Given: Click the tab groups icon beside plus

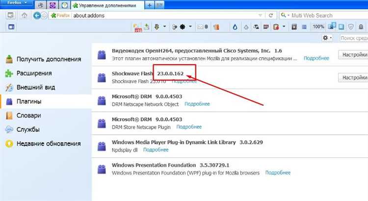Looking at the screenshot, I should (159, 5).
